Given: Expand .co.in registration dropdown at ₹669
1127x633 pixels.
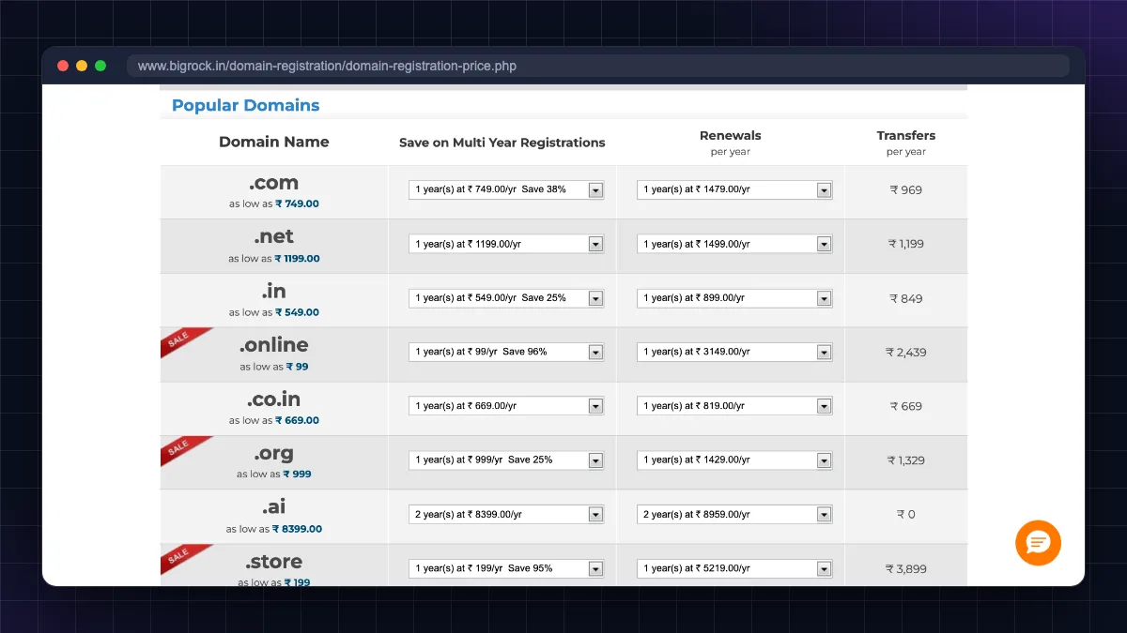Looking at the screenshot, I should tap(506, 406).
